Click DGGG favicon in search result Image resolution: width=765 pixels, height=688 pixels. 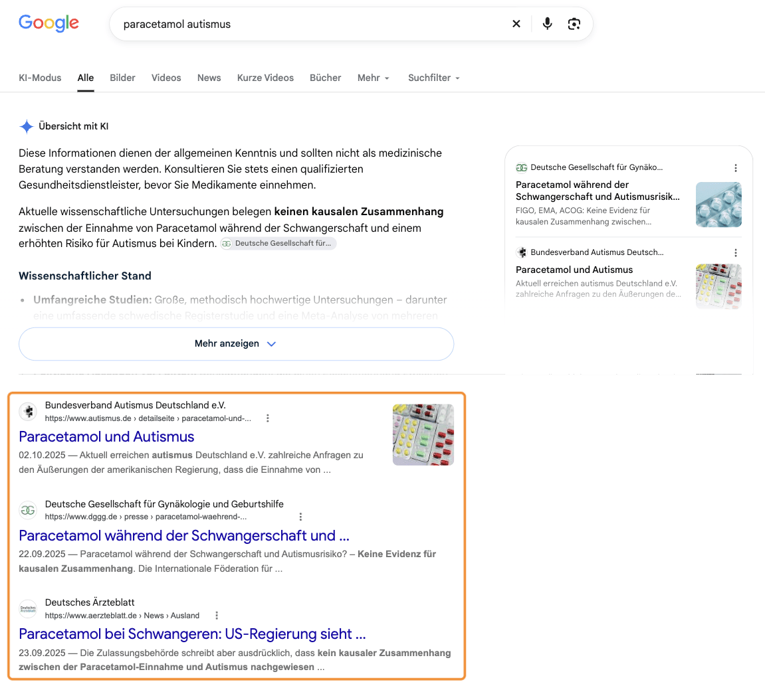[x=29, y=510]
